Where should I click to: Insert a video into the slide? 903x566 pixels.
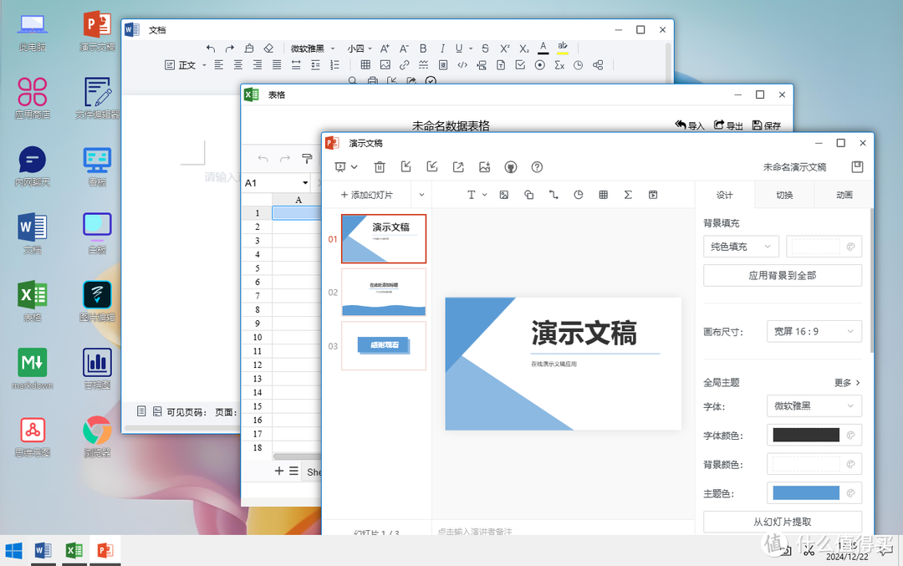coord(652,194)
